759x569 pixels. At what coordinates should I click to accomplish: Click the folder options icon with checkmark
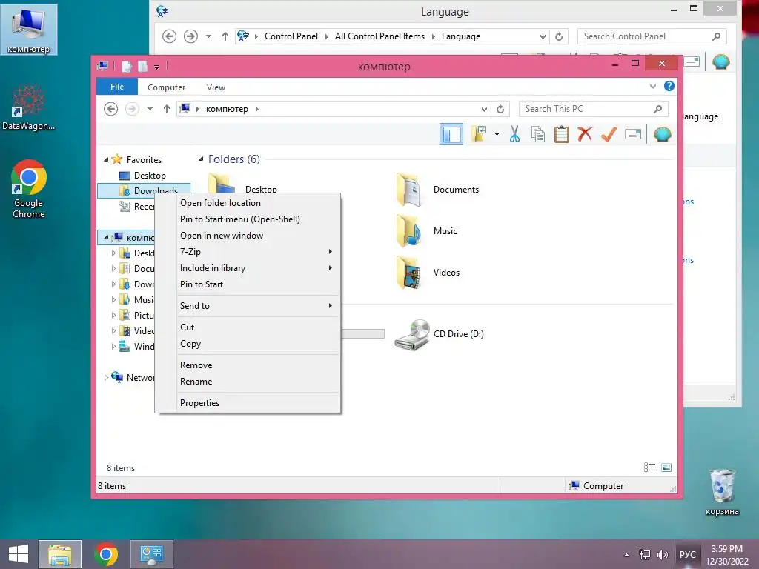tap(479, 134)
